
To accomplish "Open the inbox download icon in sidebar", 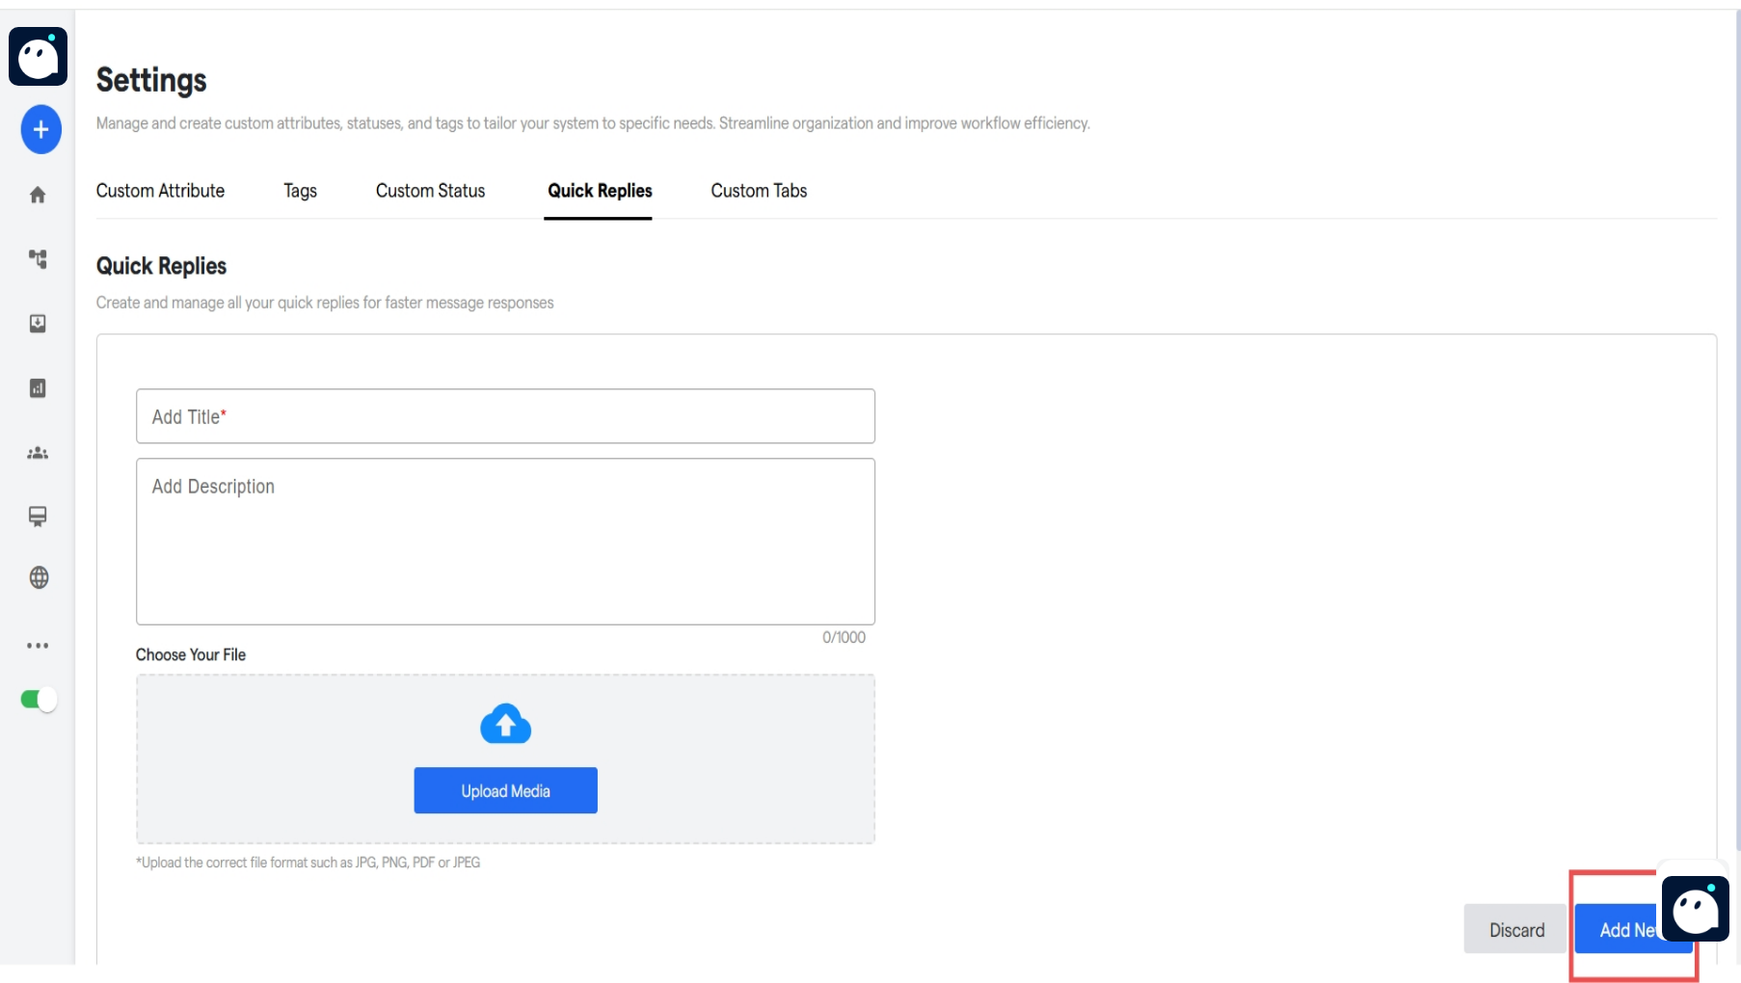I will [x=38, y=324].
